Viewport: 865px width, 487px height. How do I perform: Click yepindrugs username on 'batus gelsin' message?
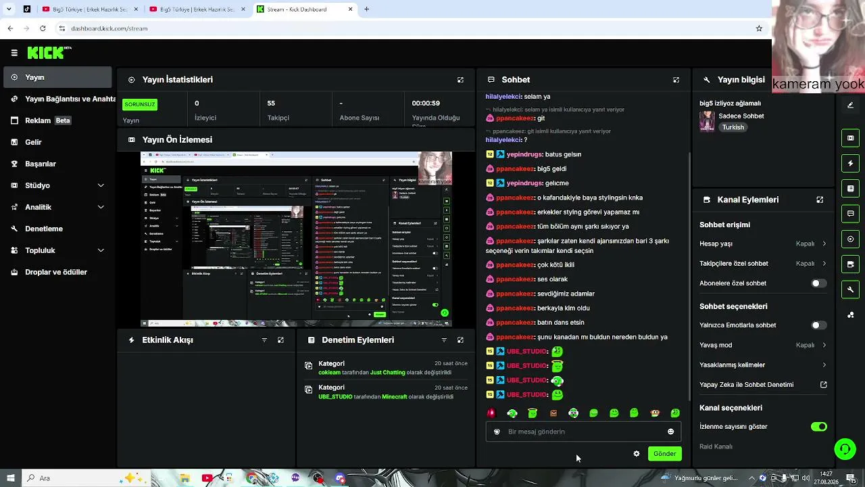[524, 154]
